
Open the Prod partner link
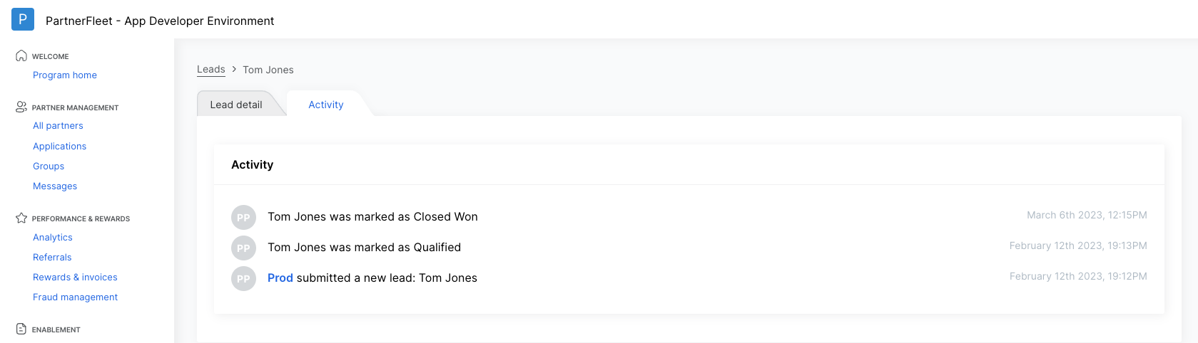point(280,278)
